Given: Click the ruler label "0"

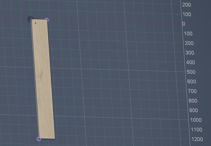Looking at the screenshot, I should 184,24.
